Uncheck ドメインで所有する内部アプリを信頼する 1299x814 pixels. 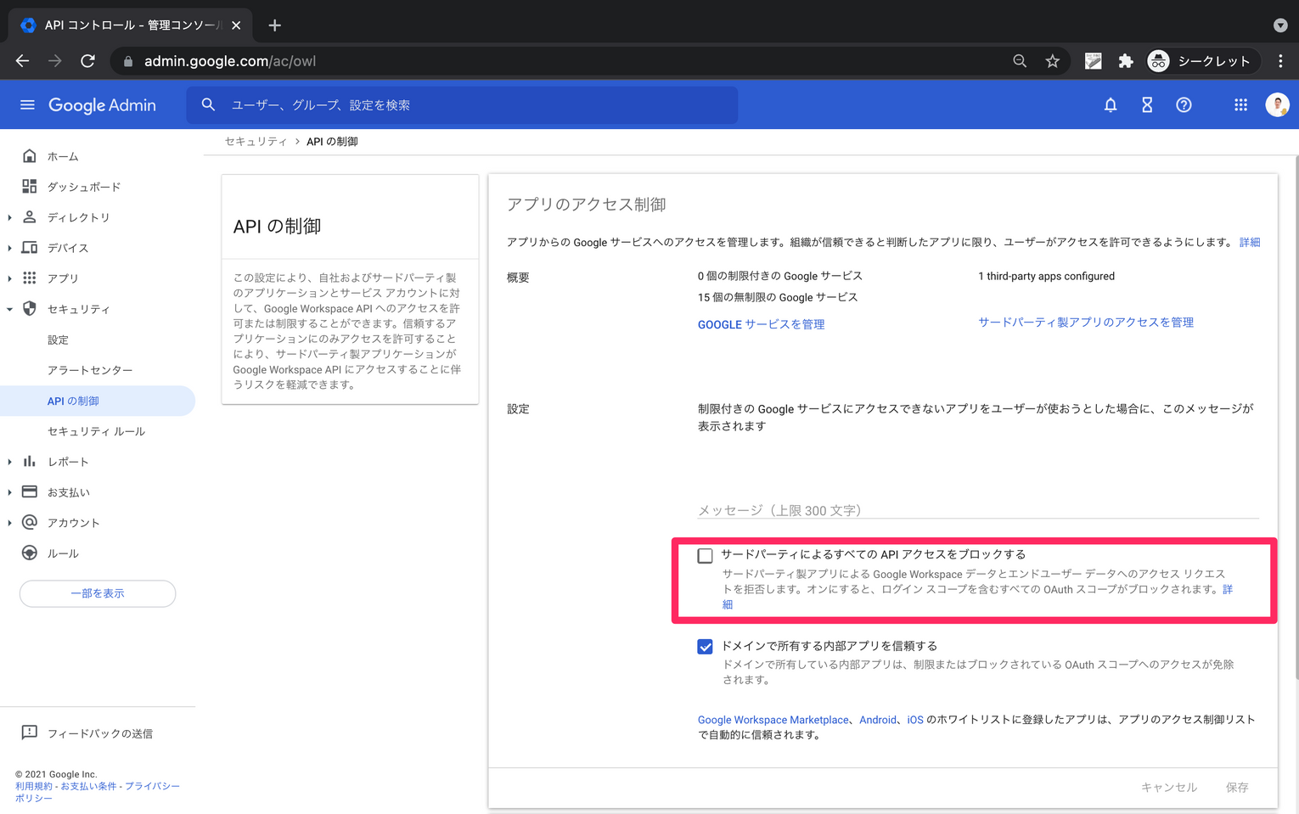(x=705, y=647)
